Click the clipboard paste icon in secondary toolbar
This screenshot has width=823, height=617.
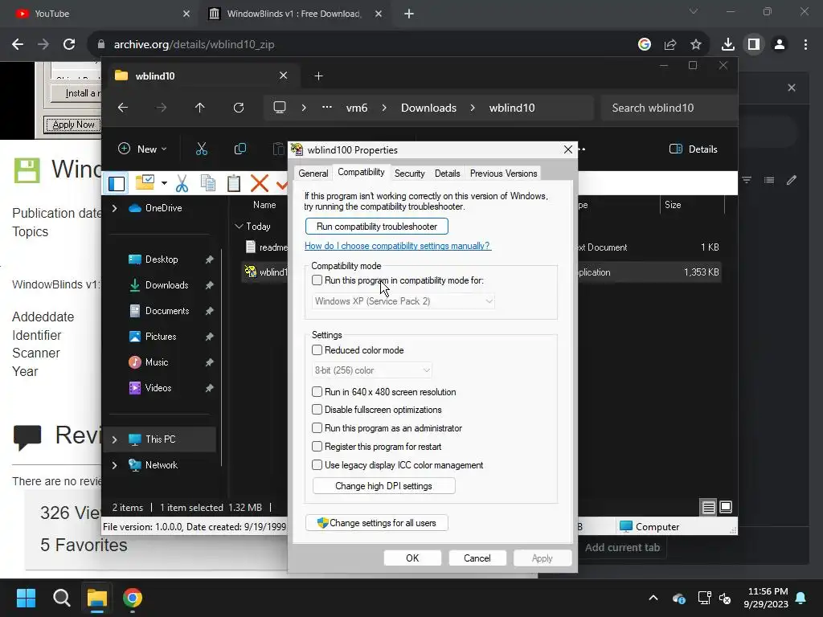click(234, 183)
